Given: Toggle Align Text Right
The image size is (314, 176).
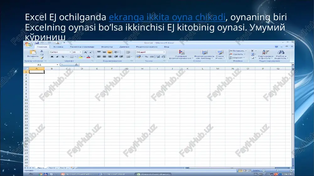Looking at the screenshot, I should coord(110,57).
